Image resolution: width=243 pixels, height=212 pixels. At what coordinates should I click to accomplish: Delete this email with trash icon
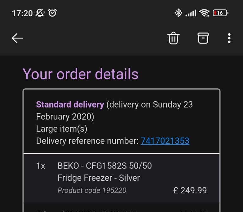click(173, 38)
